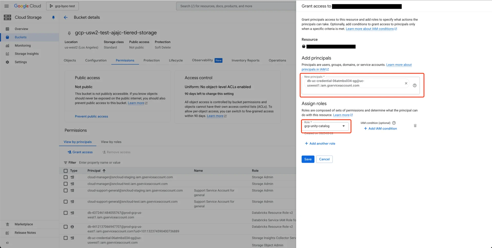The image size is (492, 248).
Task: Sort by the Principal column arrow
Action: point(104,171)
